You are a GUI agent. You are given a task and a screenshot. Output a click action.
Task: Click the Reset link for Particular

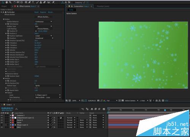[x=36, y=12]
